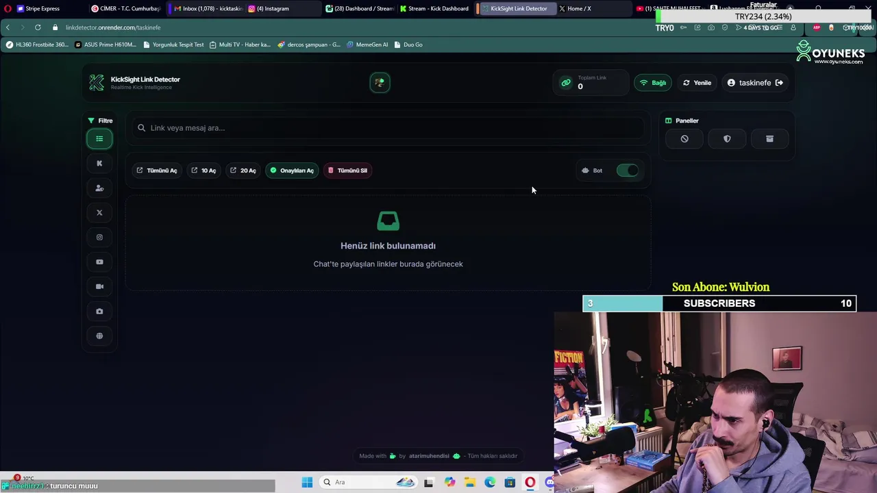
Task: Click the browser address bar URL
Action: [113, 27]
